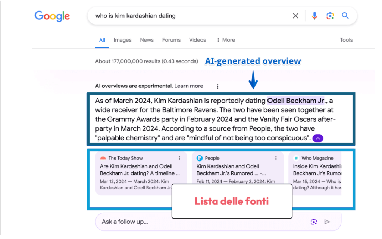382x239 pixels.
Task: Open the Tools options
Action: click(346, 40)
